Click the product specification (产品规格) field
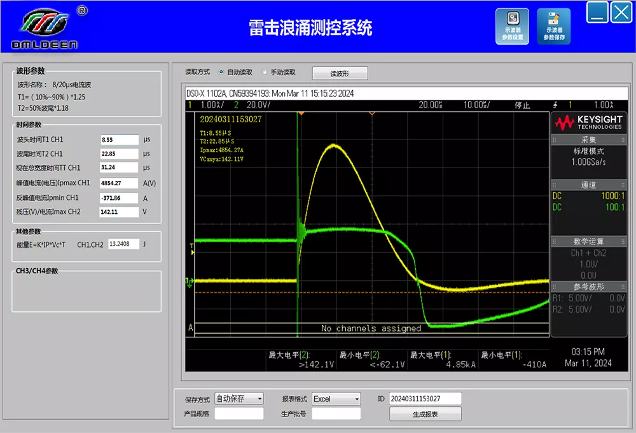This screenshot has width=636, height=433. click(x=239, y=414)
